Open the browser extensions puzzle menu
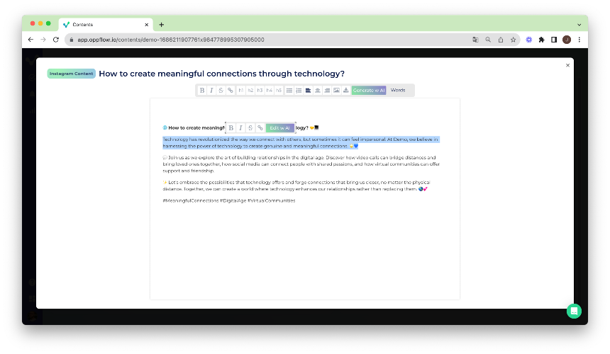This screenshot has height=354, width=610. (541, 40)
